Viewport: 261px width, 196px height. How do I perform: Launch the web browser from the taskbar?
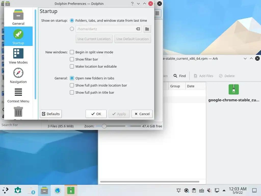click(x=58, y=190)
